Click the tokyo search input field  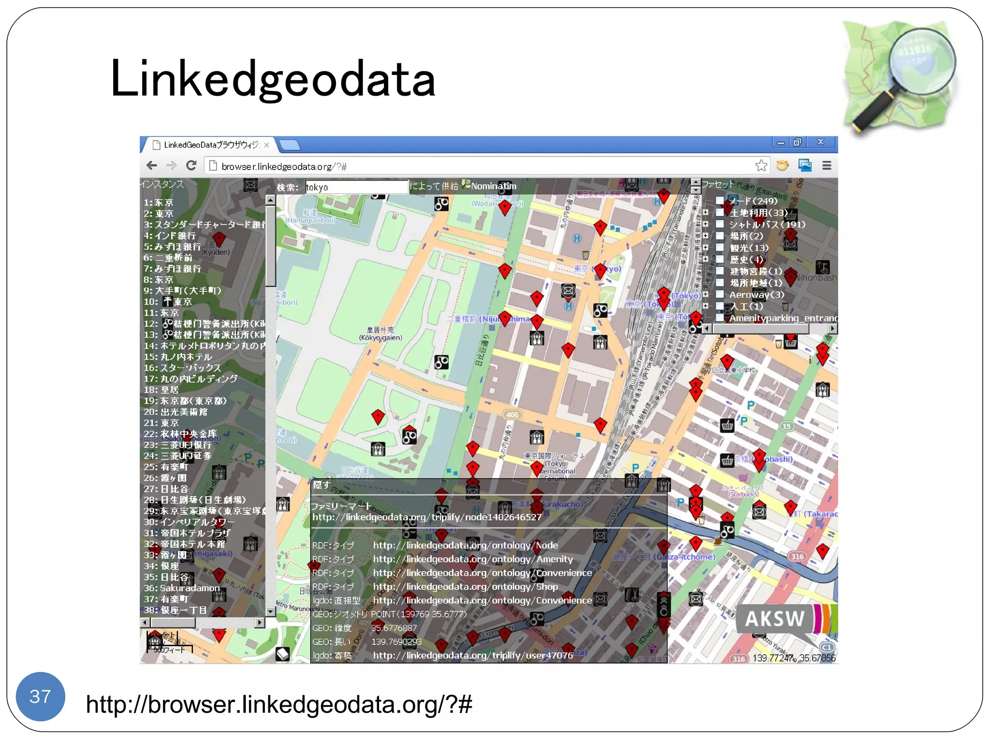coord(356,187)
